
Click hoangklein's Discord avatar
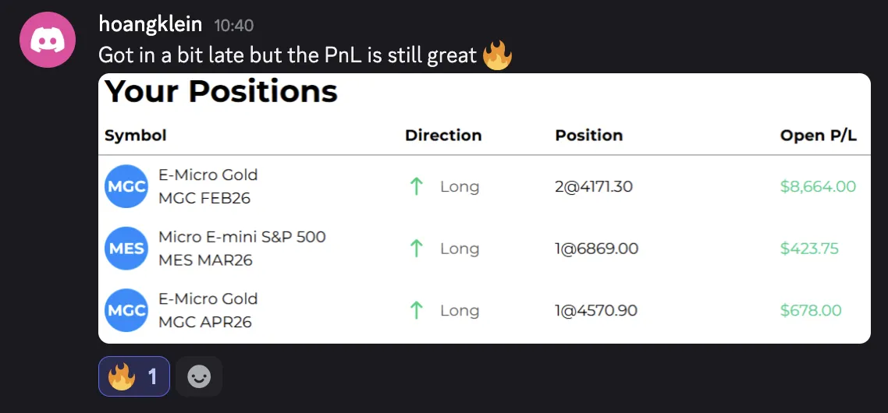[x=48, y=40]
